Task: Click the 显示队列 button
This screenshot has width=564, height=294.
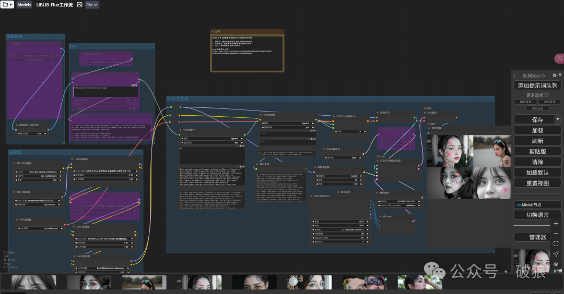Action: click(x=549, y=102)
